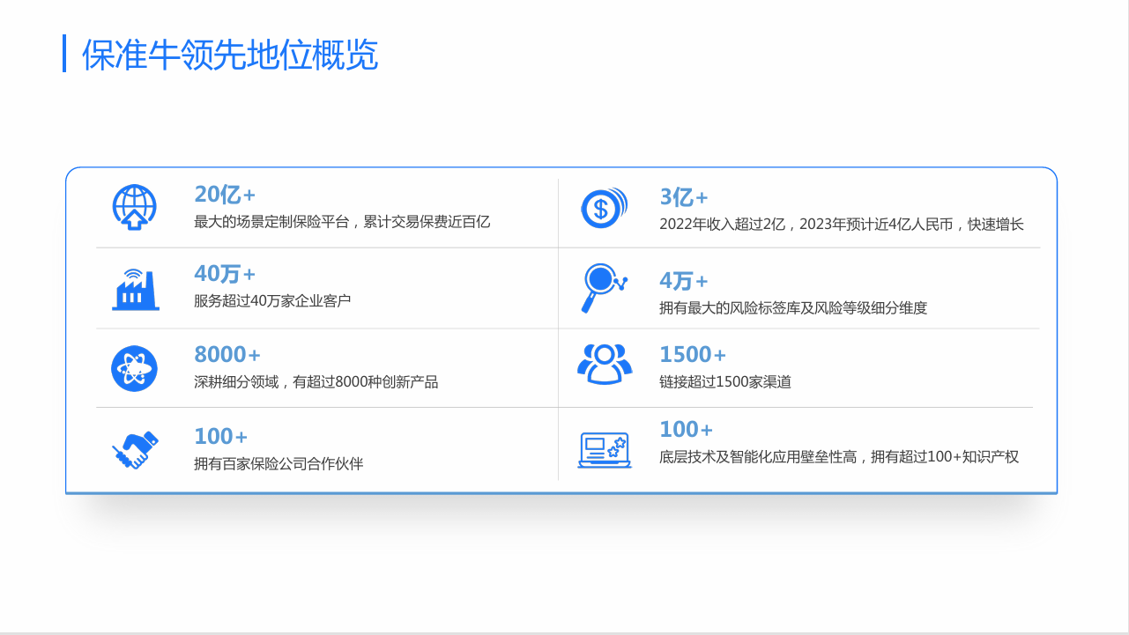Click the dollar coin icon beside 3亿+
Viewport: 1129px width, 635px height.
pyautogui.click(x=604, y=209)
